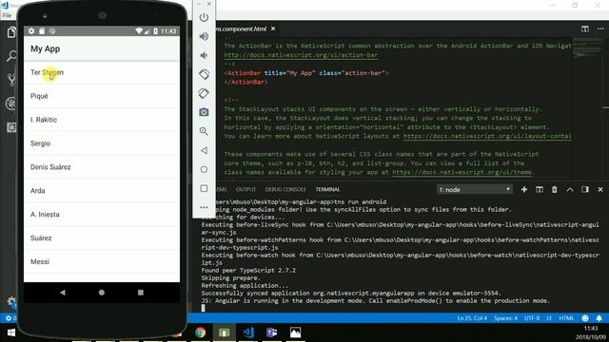Tap Android back button on phone screen
Screen dimensions: 609x342
pyautogui.click(x=63, y=293)
